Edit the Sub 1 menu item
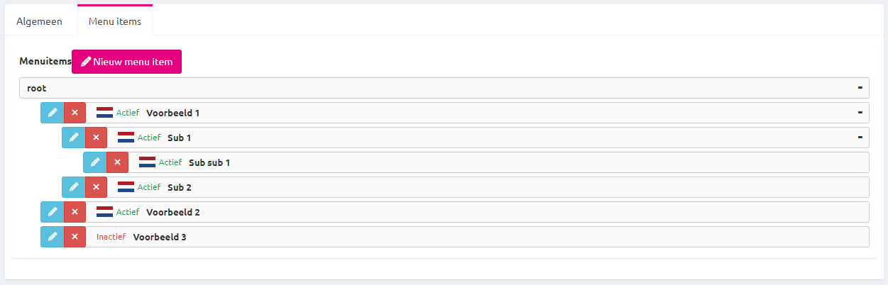Screen dimensions: 888x285 pos(73,138)
